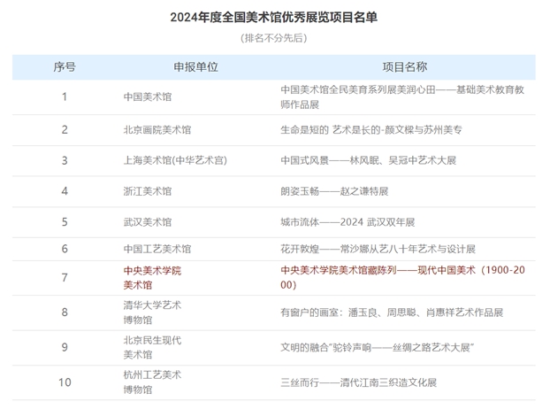The image size is (550, 409).
Task: Click the title 2024年度全国美术馆优秀展览项目名单
Action: pyautogui.click(x=273, y=17)
